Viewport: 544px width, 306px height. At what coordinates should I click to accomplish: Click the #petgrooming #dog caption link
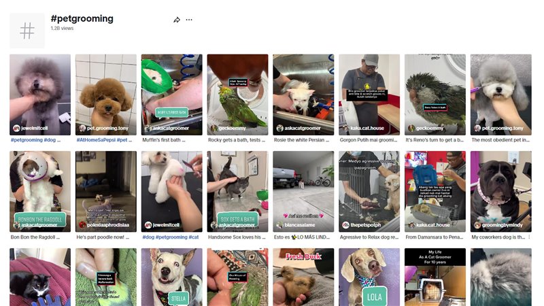[x=35, y=140]
